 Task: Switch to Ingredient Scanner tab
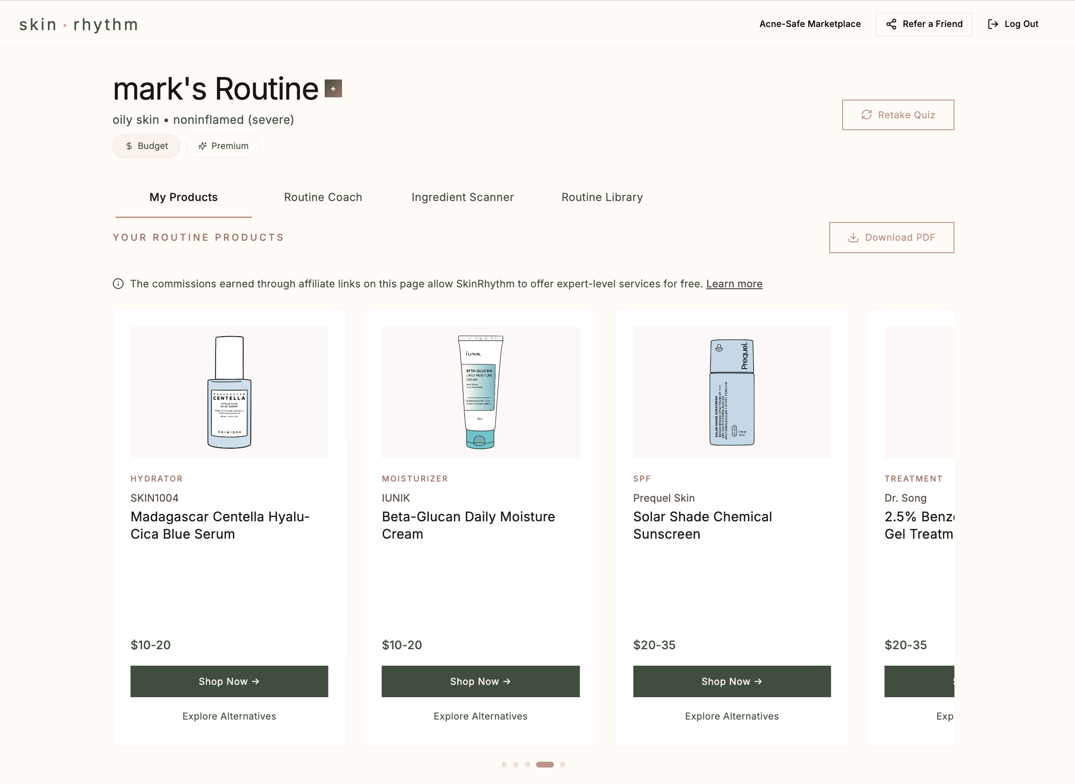coord(462,197)
